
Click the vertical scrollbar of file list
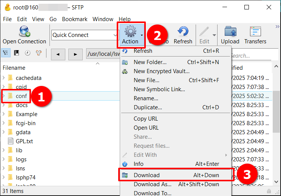coord(276,113)
